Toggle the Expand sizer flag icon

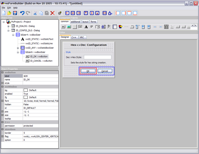coord(105,13)
